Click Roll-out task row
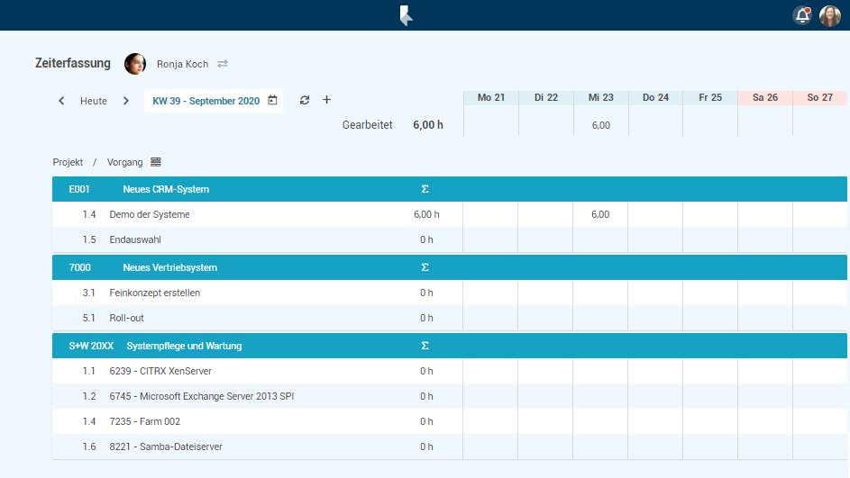 450,319
